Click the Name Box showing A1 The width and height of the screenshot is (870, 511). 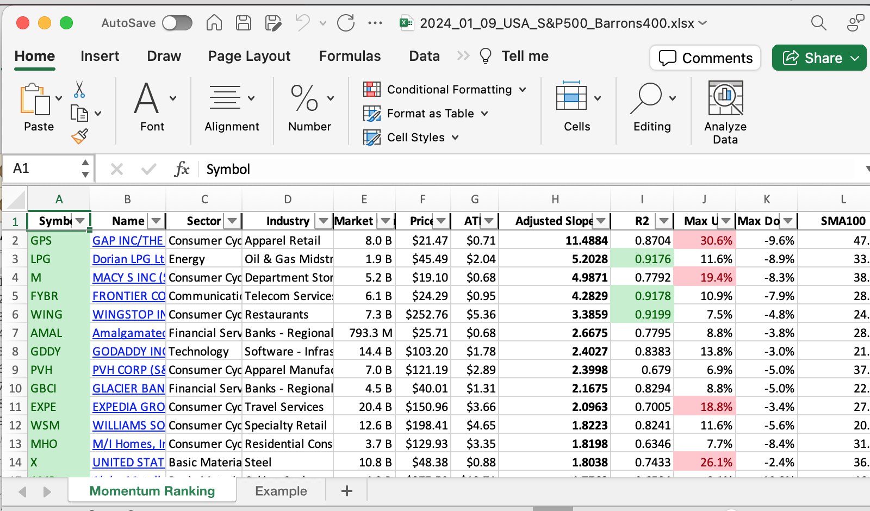(43, 169)
